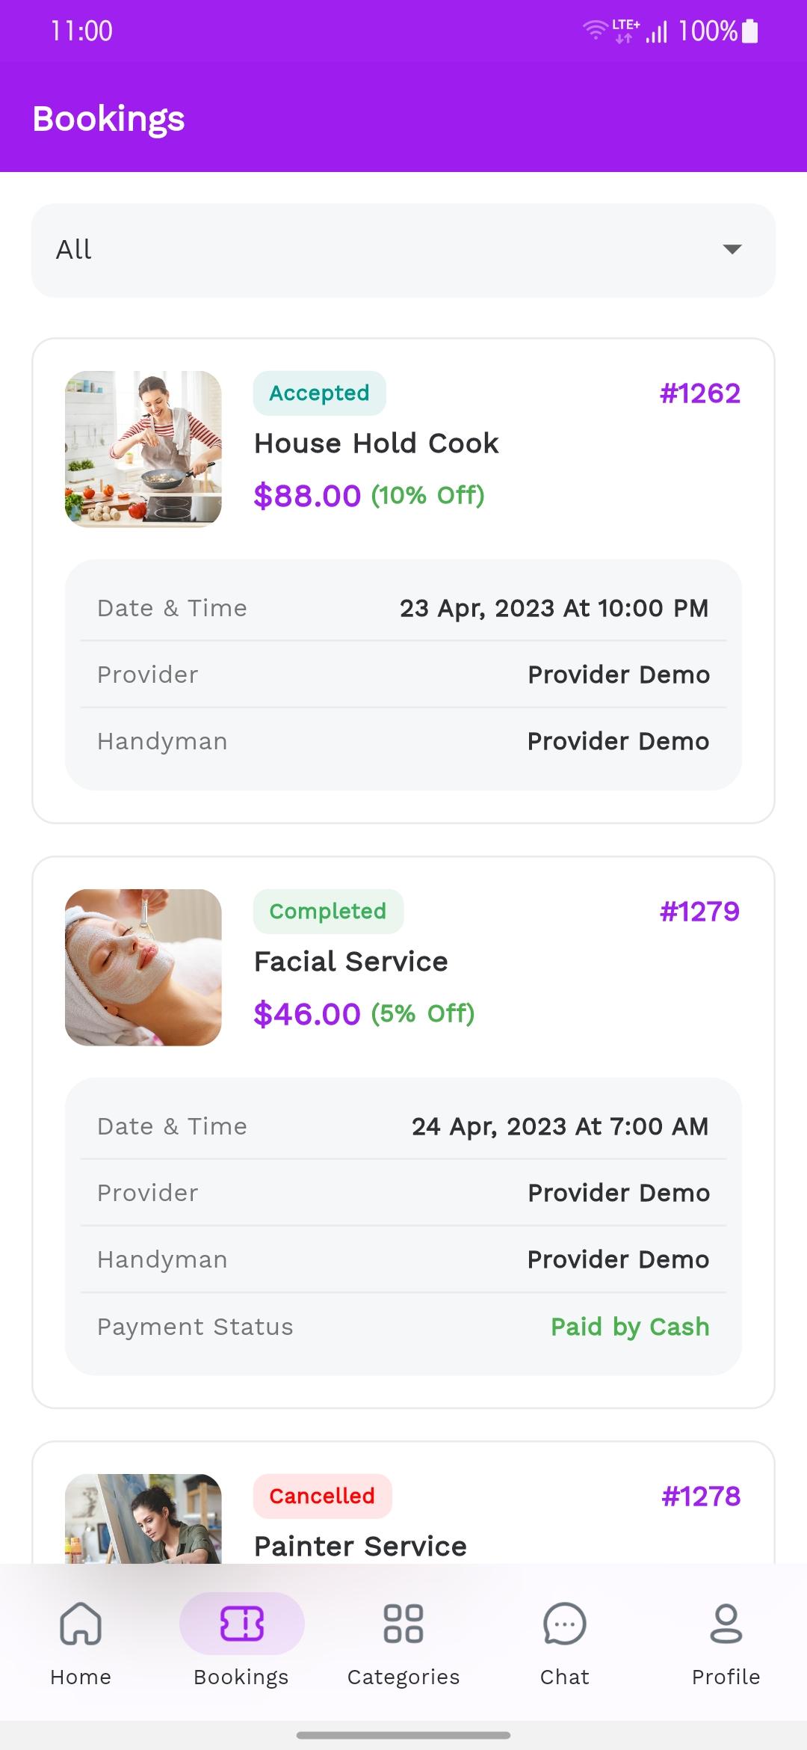807x1750 pixels.
Task: Open the Chat bubble icon
Action: click(x=565, y=1624)
